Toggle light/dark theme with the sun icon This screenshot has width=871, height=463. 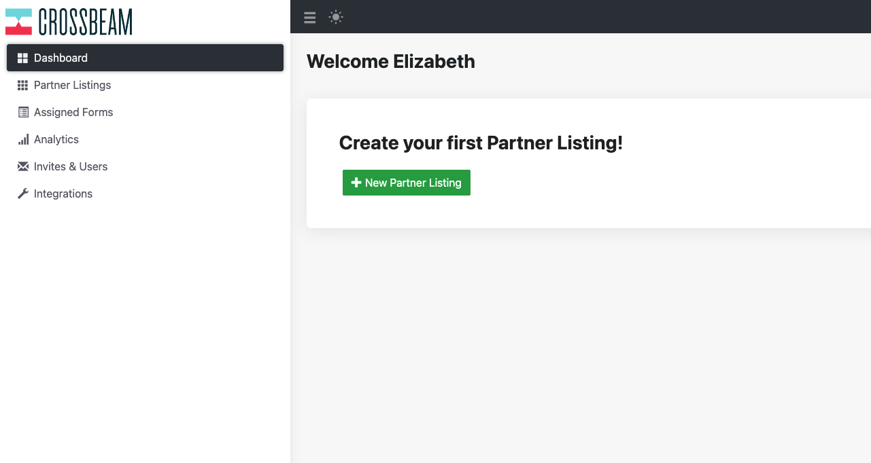[x=336, y=18]
